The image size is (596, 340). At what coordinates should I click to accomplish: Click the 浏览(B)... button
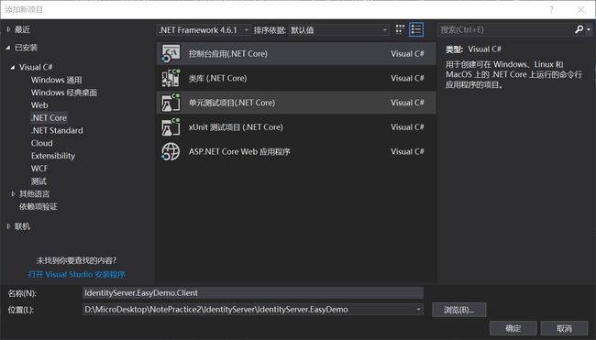[x=459, y=310]
